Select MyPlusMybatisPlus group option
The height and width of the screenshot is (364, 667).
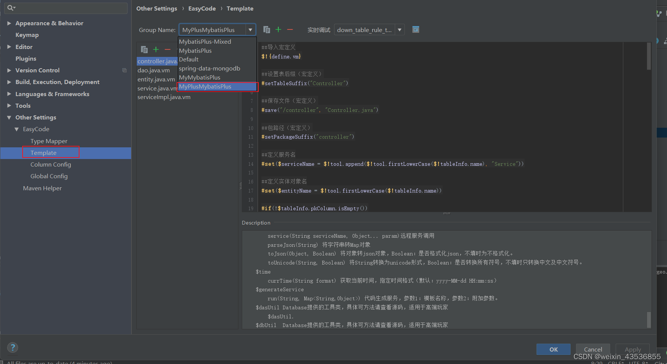click(217, 86)
